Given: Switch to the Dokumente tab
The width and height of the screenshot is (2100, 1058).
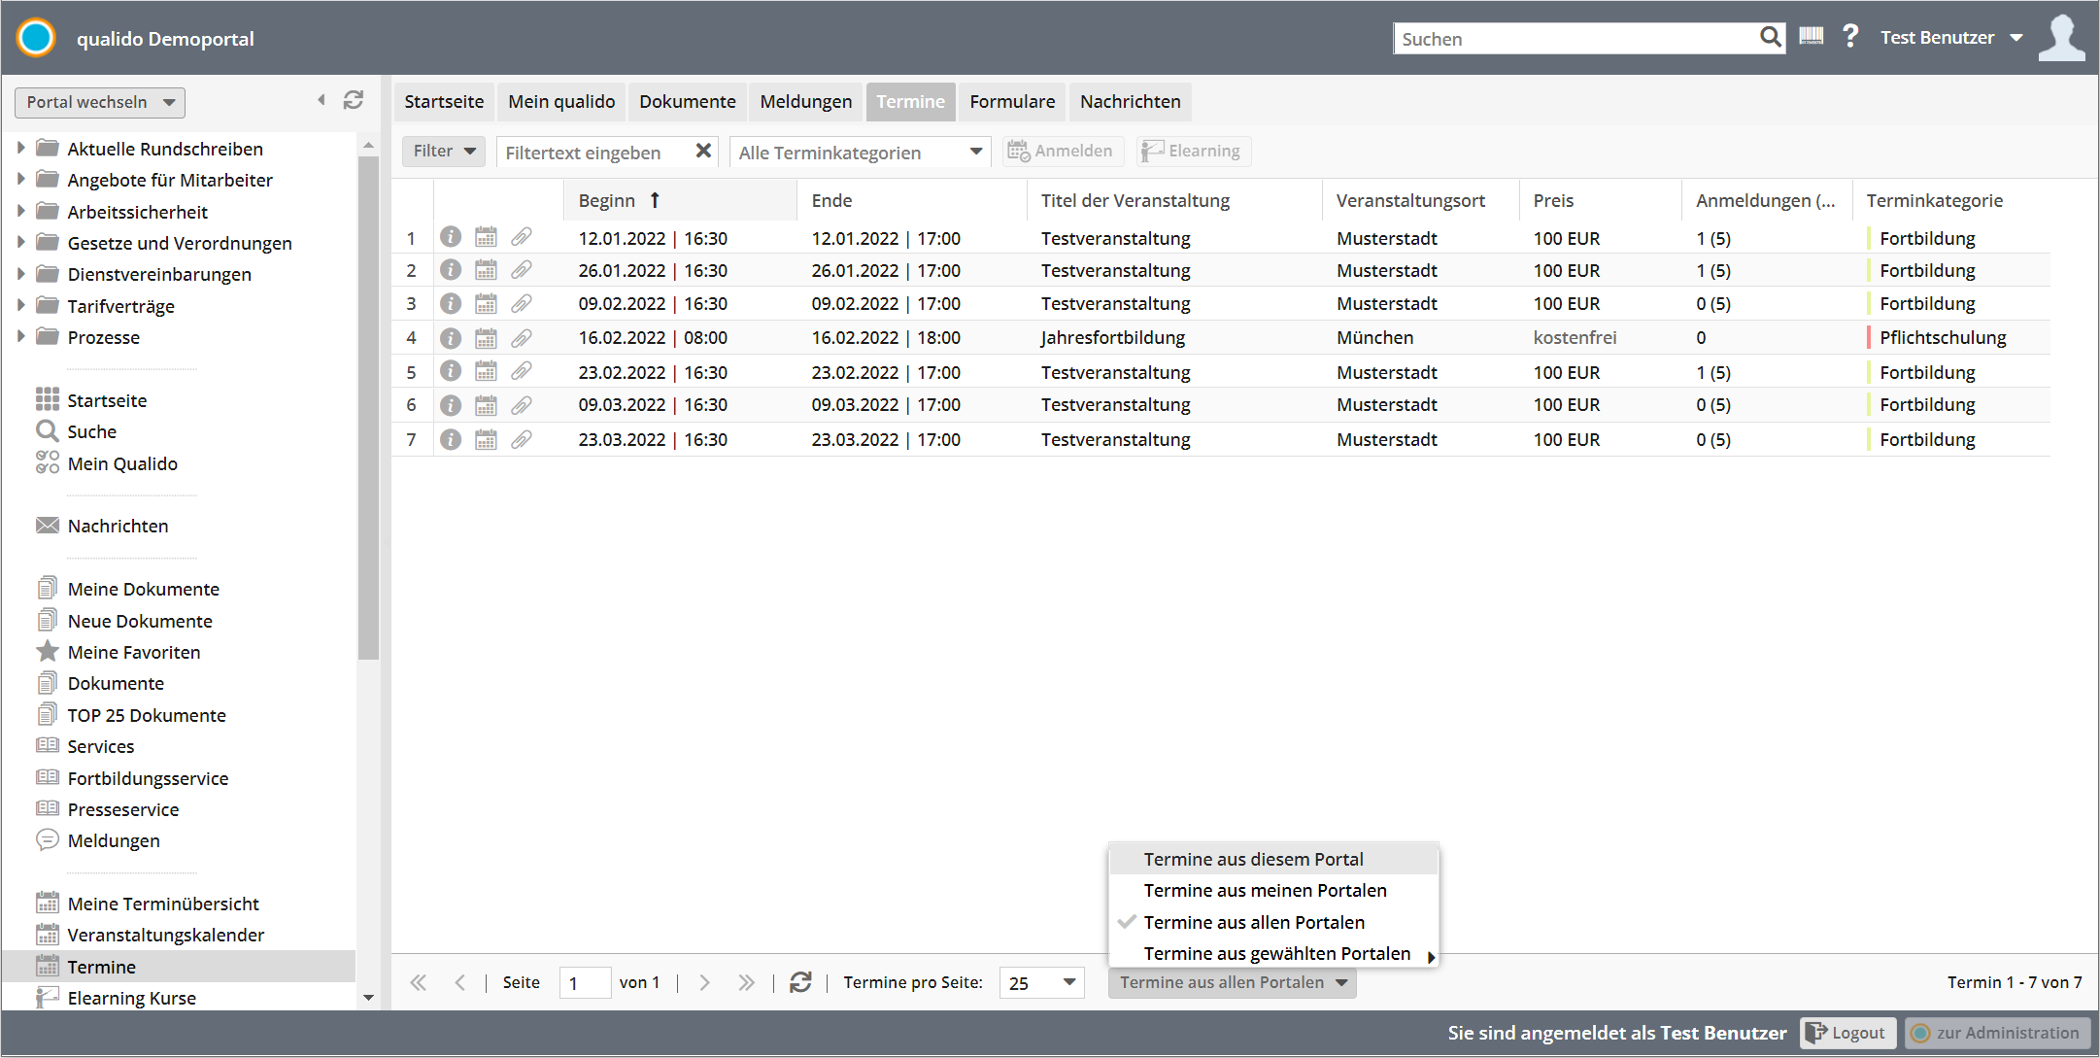Looking at the screenshot, I should pos(687,102).
